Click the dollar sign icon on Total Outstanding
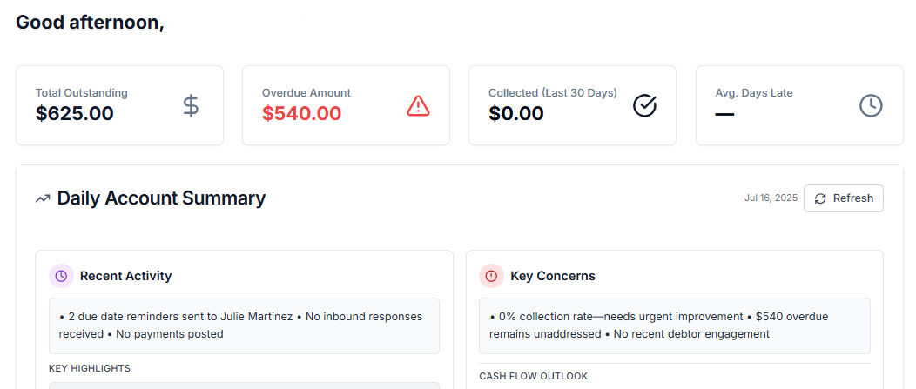 [192, 106]
